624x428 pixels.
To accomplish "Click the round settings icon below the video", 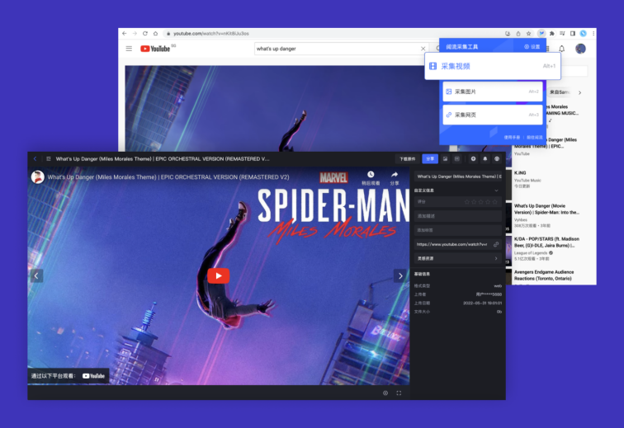I will click(385, 393).
